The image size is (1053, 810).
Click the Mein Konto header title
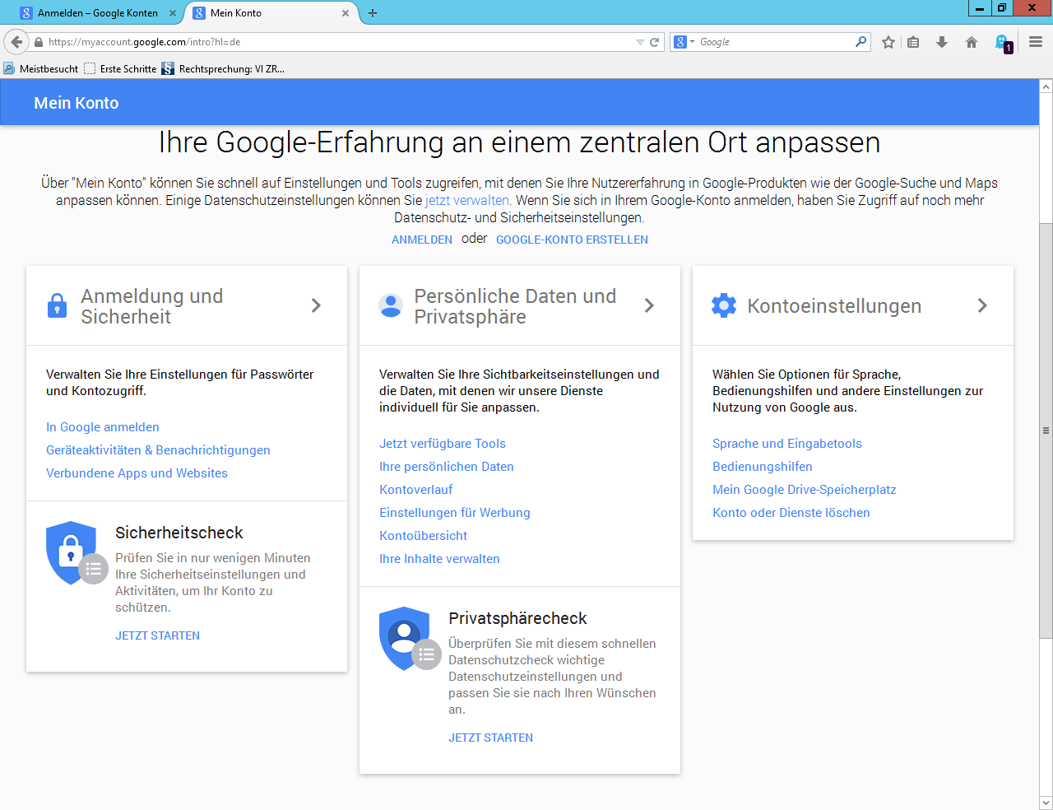(77, 103)
